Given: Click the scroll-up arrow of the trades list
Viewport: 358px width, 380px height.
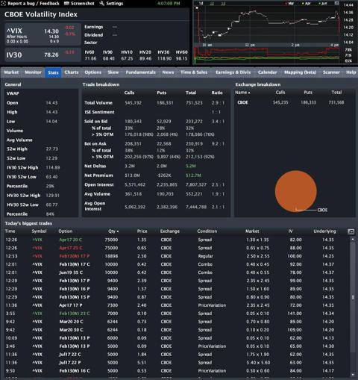Looking at the screenshot, I should coord(353,239).
